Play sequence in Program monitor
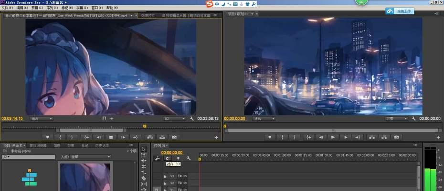This screenshot has height=191, width=444. (x=333, y=137)
